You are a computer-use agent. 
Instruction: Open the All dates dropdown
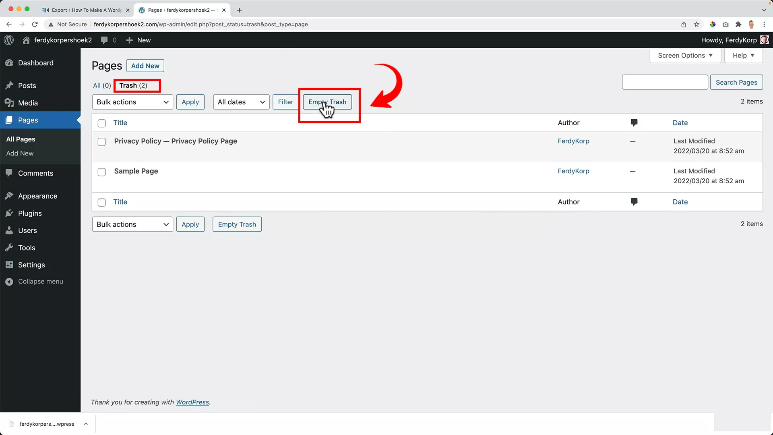pos(241,102)
